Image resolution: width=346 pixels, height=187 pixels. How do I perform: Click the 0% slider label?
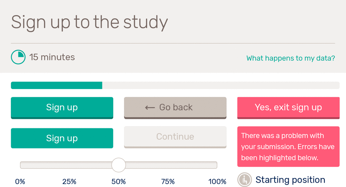(x=20, y=182)
